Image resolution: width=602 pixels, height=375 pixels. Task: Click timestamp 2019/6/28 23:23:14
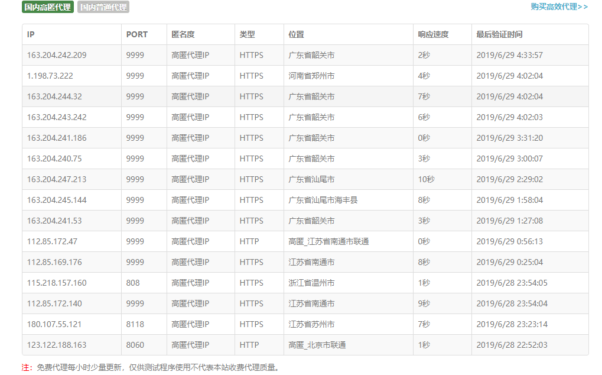point(512,325)
